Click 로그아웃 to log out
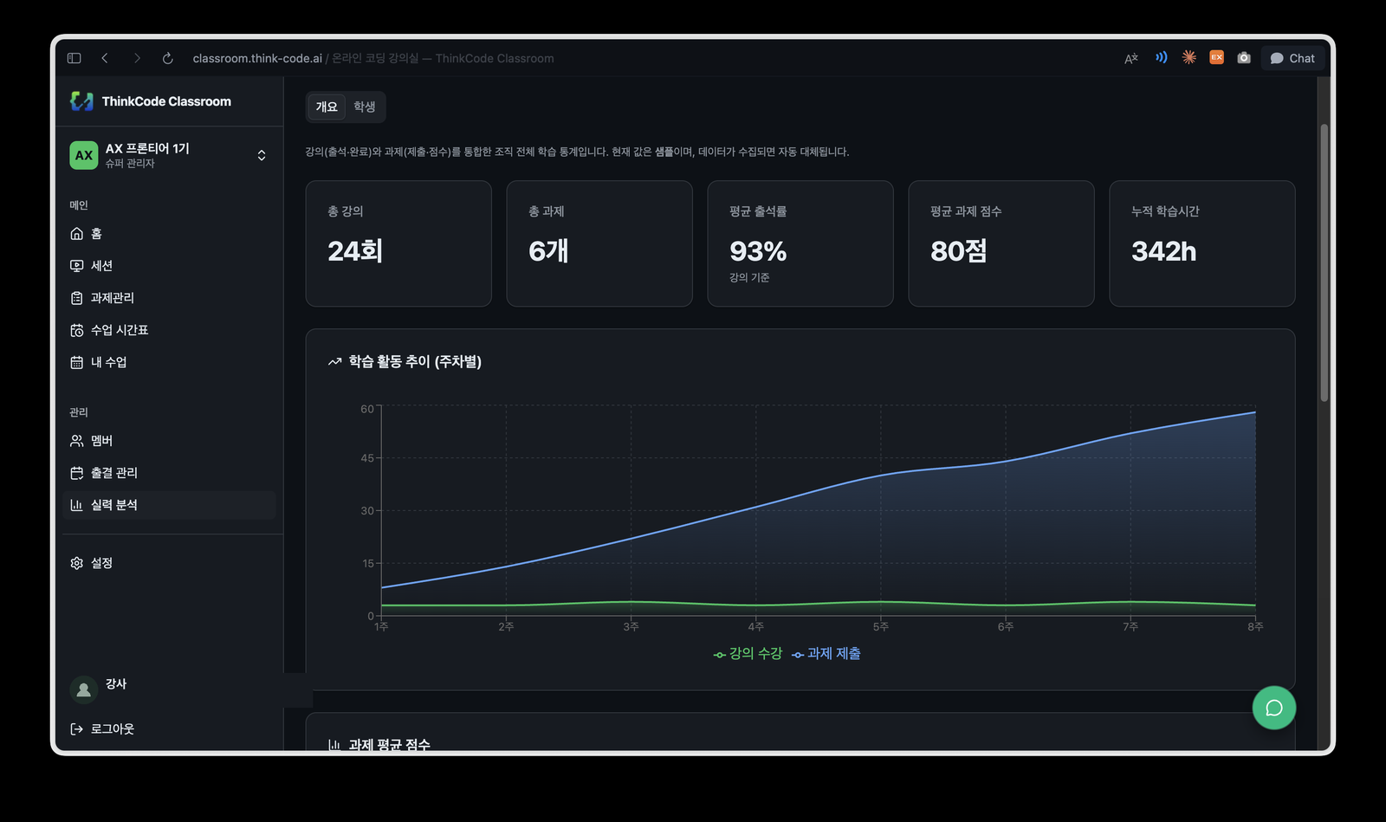Viewport: 1386px width, 822px height. [102, 729]
